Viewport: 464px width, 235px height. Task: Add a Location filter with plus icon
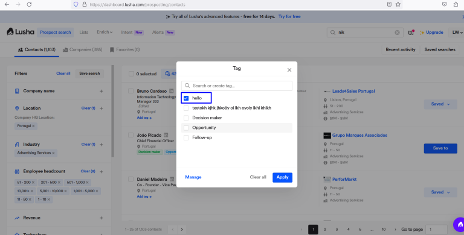click(x=101, y=108)
